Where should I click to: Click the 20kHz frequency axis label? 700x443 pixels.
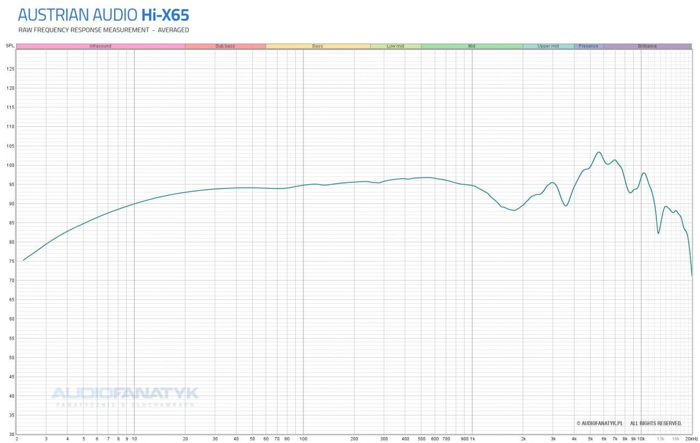click(691, 439)
